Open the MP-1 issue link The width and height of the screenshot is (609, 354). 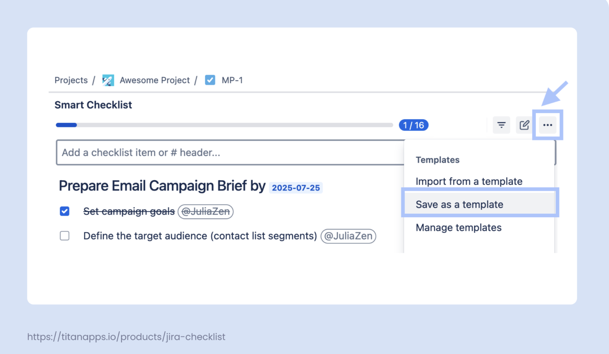point(232,80)
